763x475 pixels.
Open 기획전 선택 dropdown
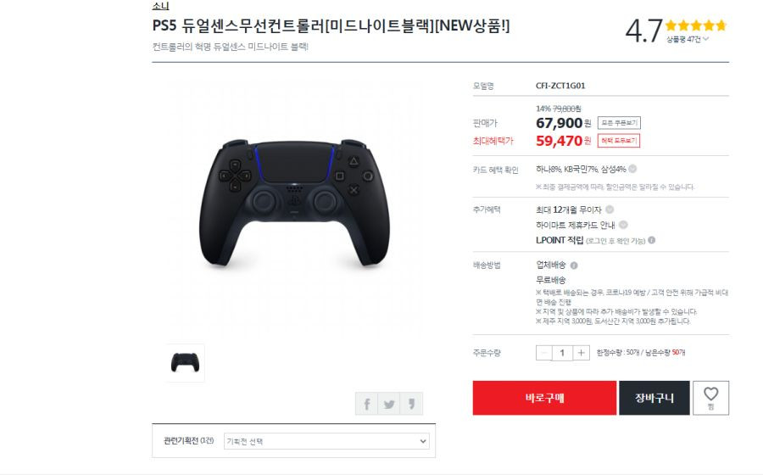pos(326,441)
